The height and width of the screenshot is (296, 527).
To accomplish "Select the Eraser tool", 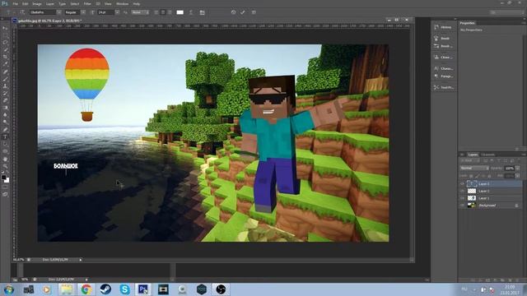I will (x=5, y=100).
